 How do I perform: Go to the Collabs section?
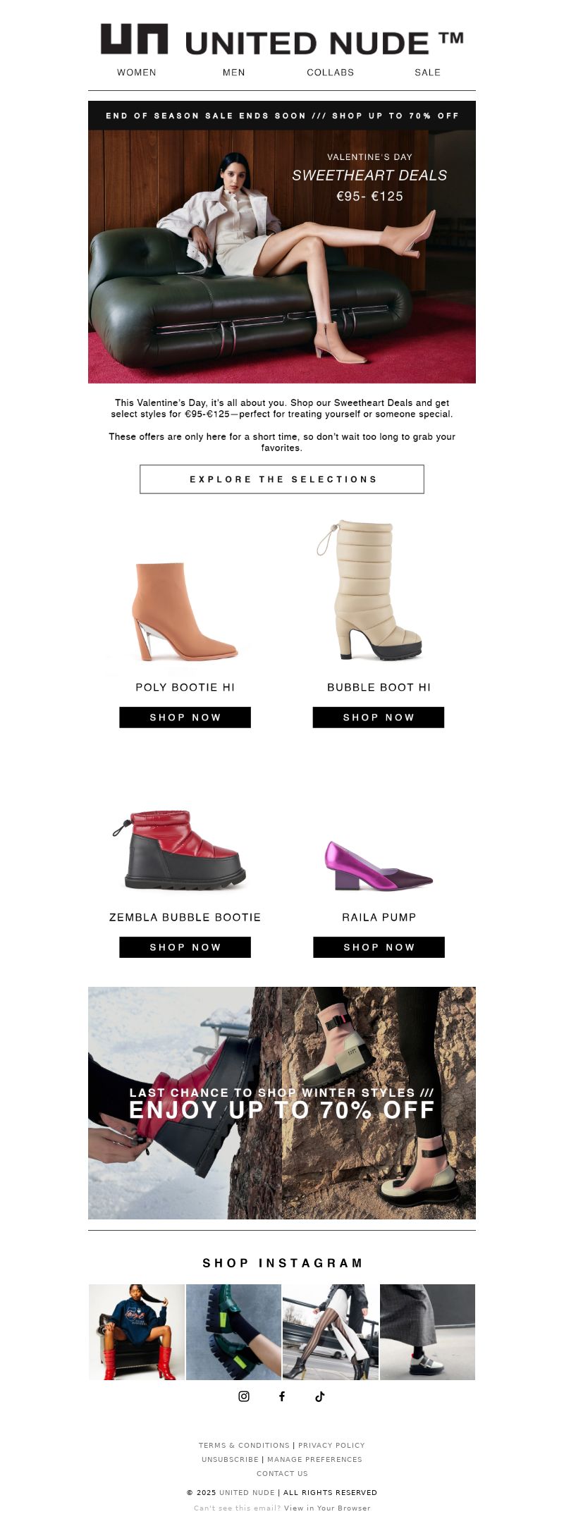[x=331, y=73]
